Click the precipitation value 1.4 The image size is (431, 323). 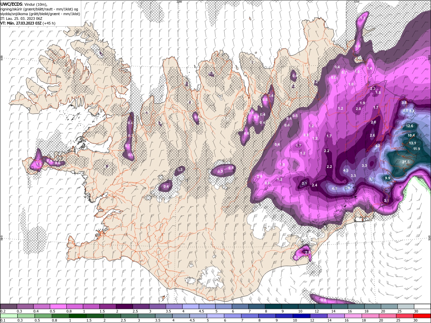point(369,68)
